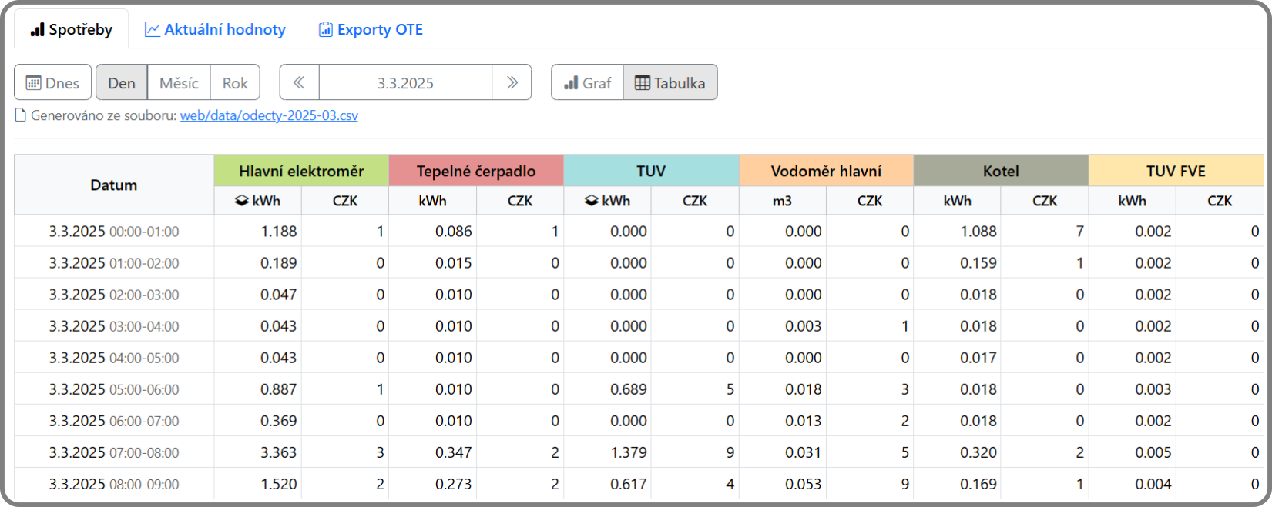Image resolution: width=1272 pixels, height=507 pixels.
Task: Click the date field showing 3.3.2025
Action: (x=405, y=83)
